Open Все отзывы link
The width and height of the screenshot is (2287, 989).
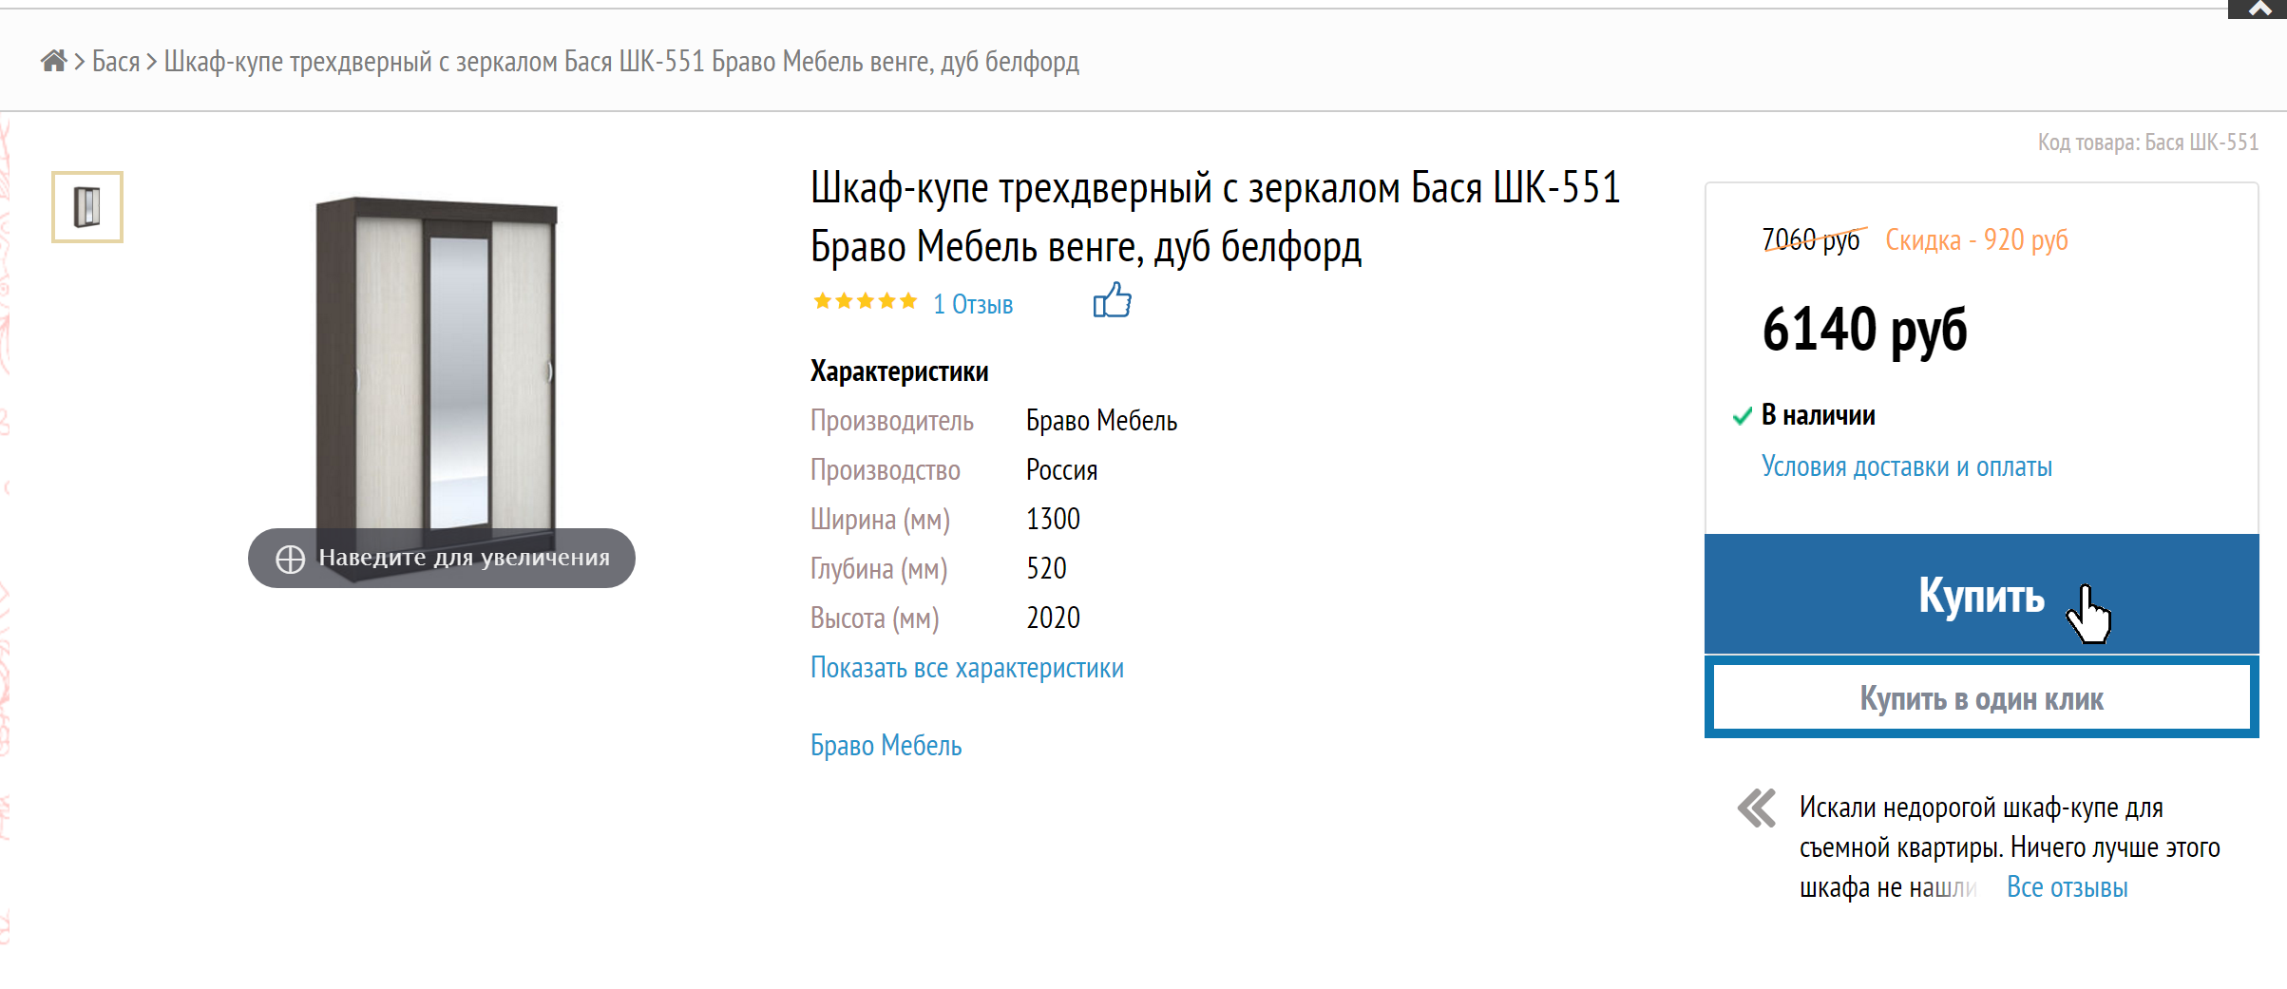[2068, 887]
